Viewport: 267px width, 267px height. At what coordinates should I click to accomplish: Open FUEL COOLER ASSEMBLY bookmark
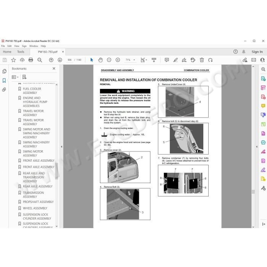[32, 91]
